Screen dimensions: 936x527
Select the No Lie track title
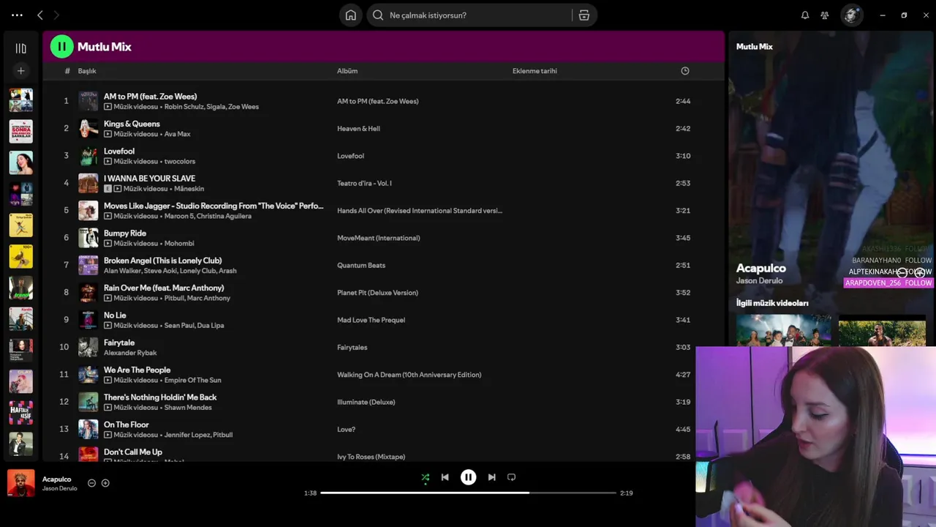pos(115,315)
